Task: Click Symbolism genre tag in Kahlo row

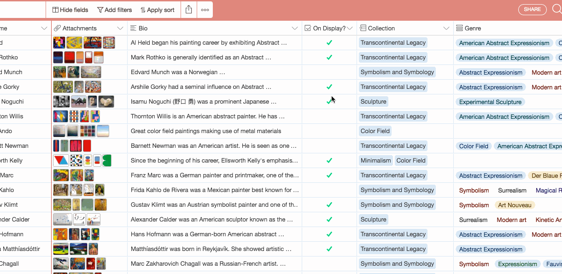Action: pos(474,191)
